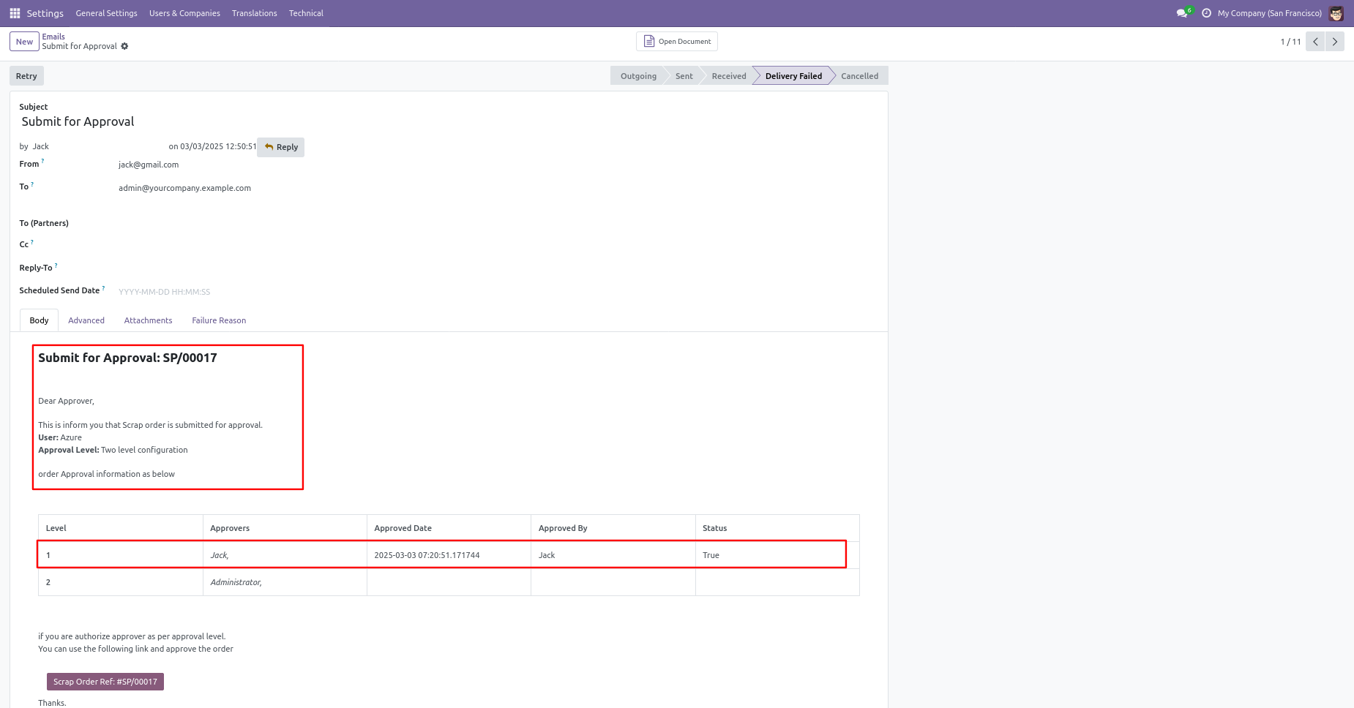Create a new email with New button
The width and height of the screenshot is (1354, 708).
point(24,42)
